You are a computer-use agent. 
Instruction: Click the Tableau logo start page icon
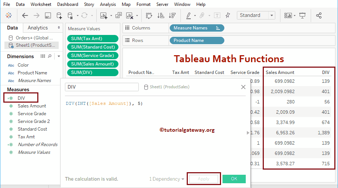point(8,15)
